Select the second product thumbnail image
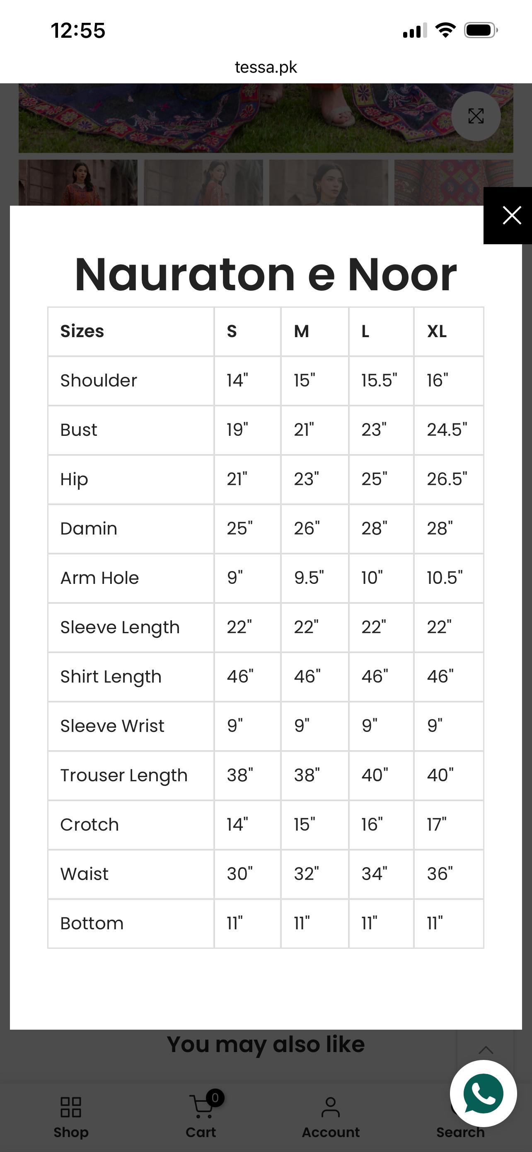 click(x=203, y=182)
